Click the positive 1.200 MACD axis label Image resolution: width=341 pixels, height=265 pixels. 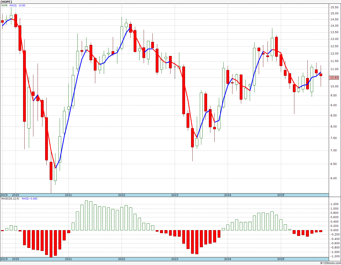click(334, 204)
